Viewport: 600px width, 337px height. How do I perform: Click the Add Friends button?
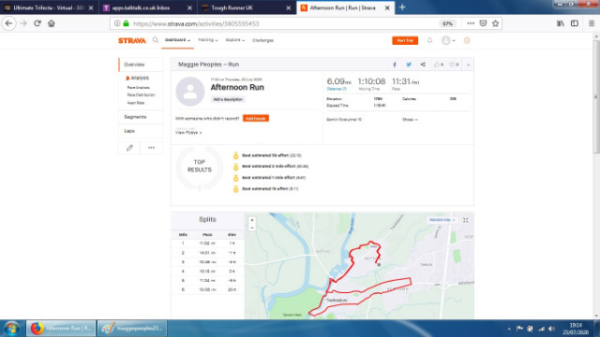(x=256, y=119)
